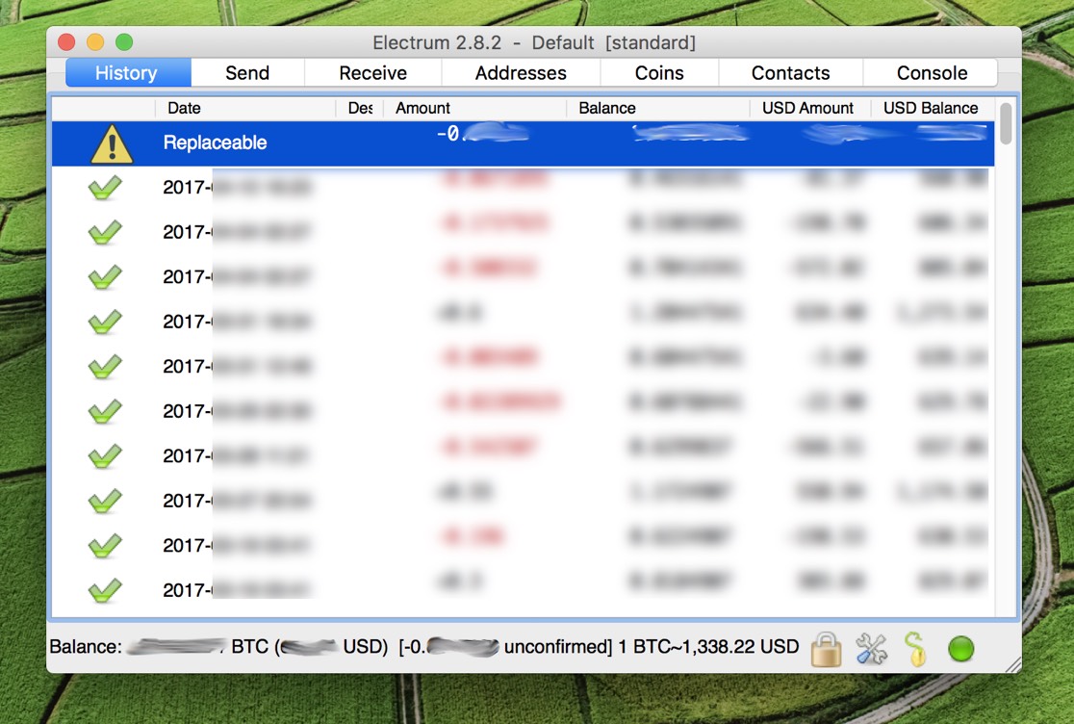Image resolution: width=1074 pixels, height=724 pixels.
Task: Open the Send tab
Action: click(247, 72)
